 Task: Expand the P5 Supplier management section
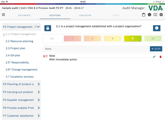pos(38,100)
